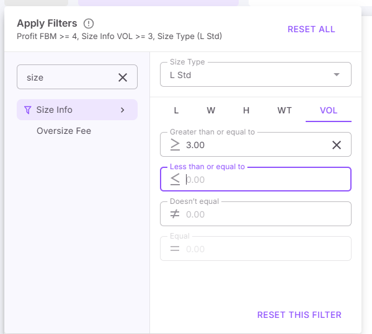Select the L Std size type field
This screenshot has width=372, height=334.
tap(248, 74)
